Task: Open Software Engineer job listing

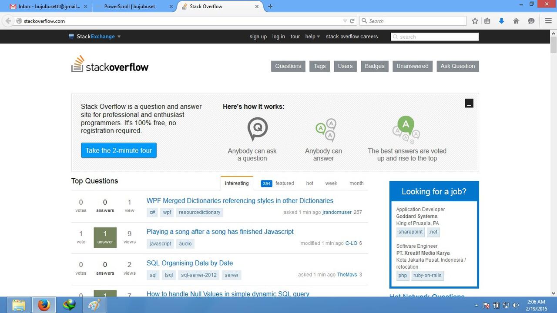Action: [x=417, y=246]
